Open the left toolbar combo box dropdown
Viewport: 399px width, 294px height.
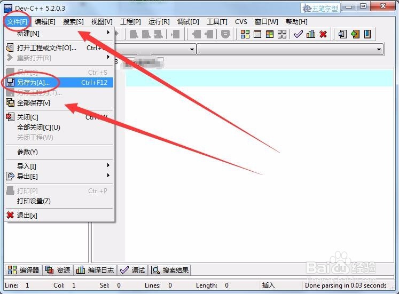[192, 49]
